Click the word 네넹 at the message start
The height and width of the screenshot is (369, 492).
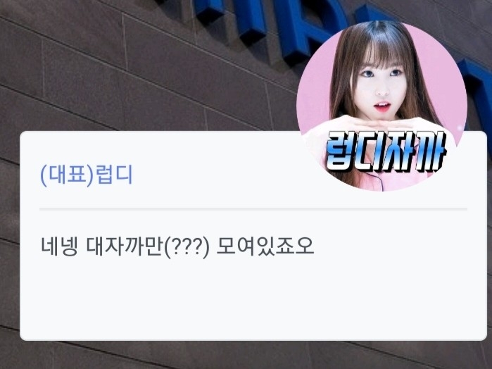(59, 246)
